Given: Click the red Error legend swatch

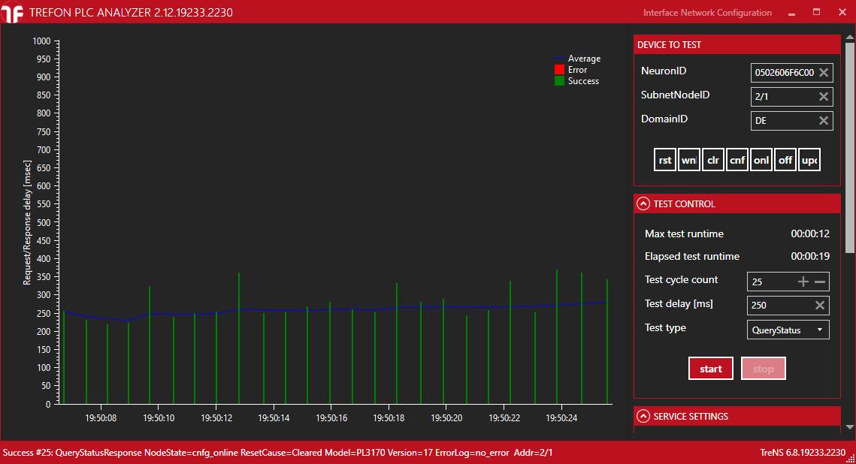Looking at the screenshot, I should tap(559, 70).
